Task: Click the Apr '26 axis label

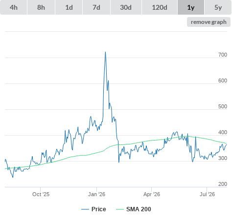Action: [152, 194]
